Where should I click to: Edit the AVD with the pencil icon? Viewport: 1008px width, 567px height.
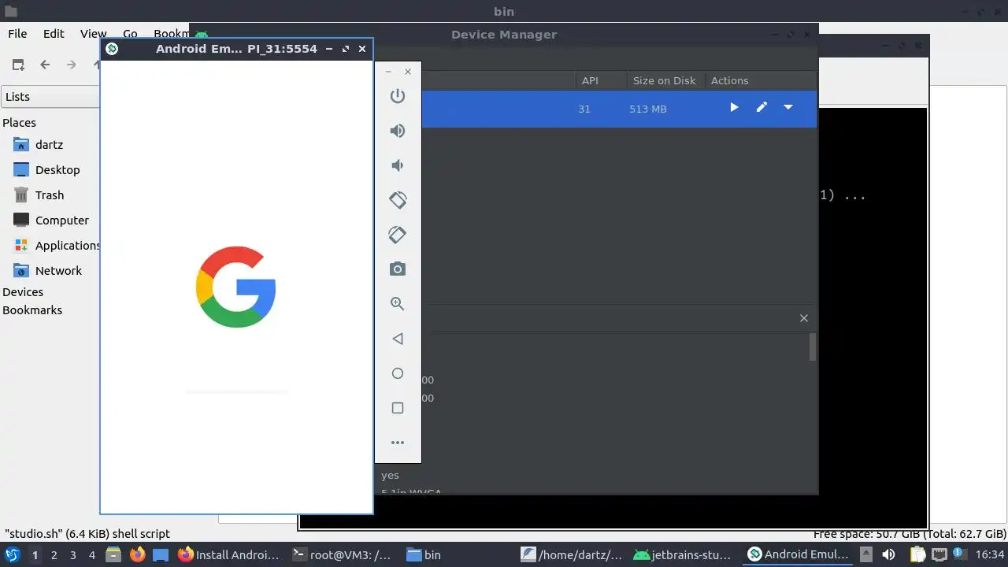pos(762,107)
